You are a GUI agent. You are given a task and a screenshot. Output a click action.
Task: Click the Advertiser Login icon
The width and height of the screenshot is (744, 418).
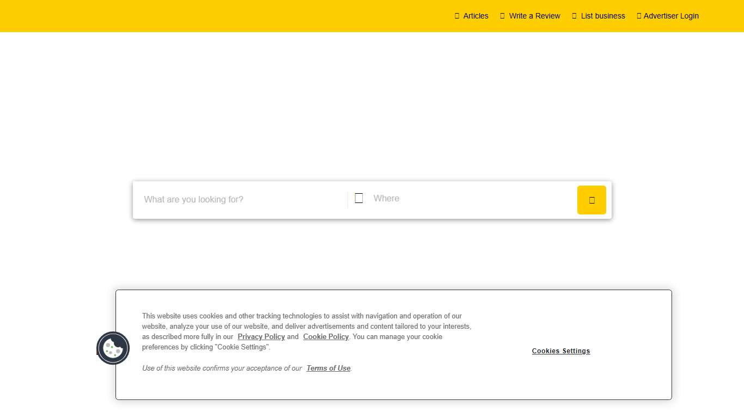(638, 16)
